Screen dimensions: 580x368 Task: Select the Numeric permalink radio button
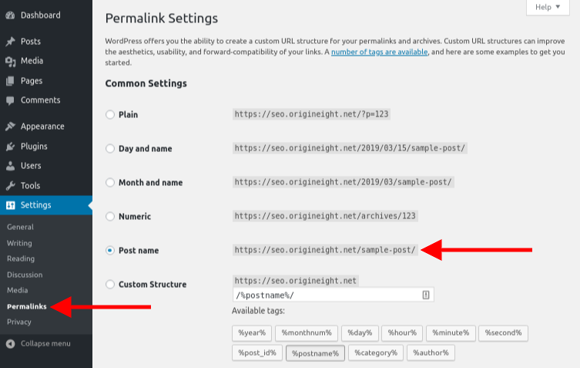110,217
